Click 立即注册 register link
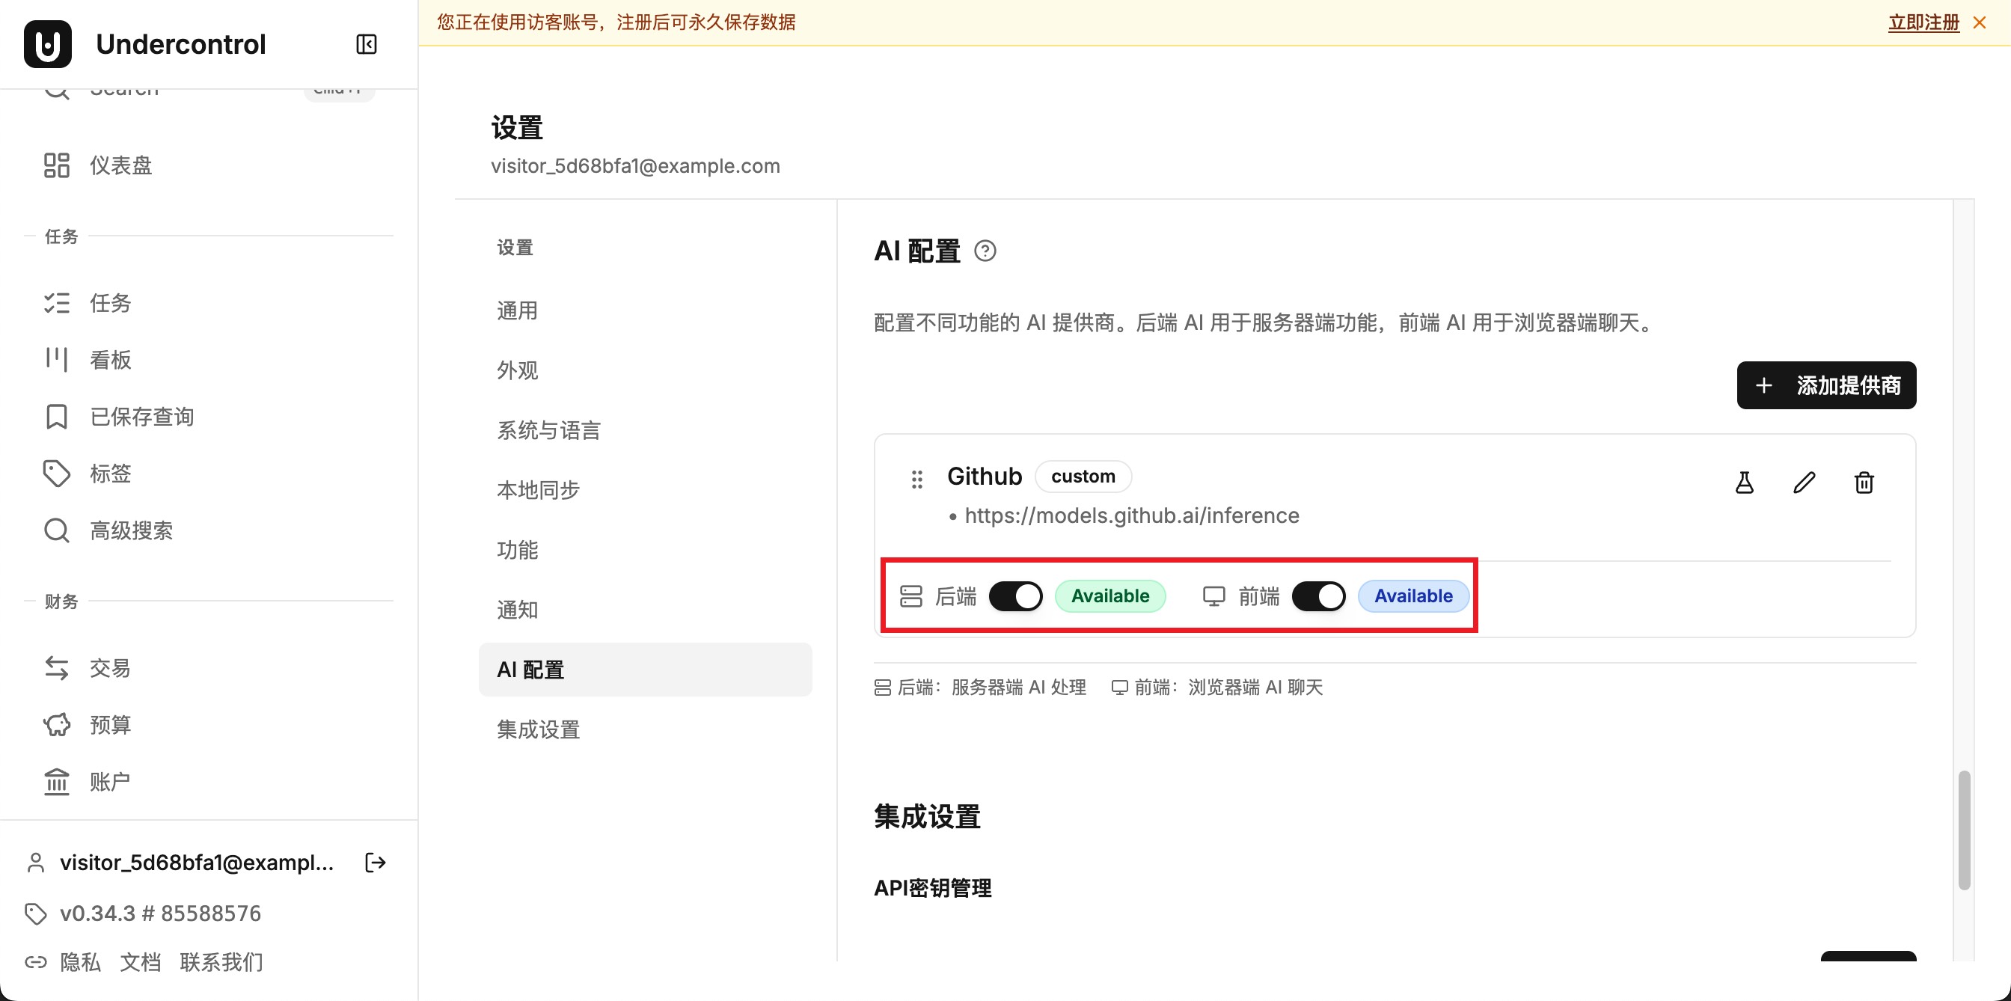 pyautogui.click(x=1923, y=22)
